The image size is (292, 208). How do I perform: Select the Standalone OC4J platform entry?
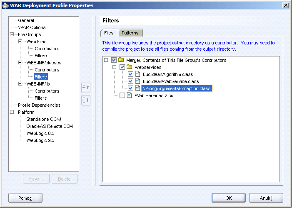(x=44, y=119)
